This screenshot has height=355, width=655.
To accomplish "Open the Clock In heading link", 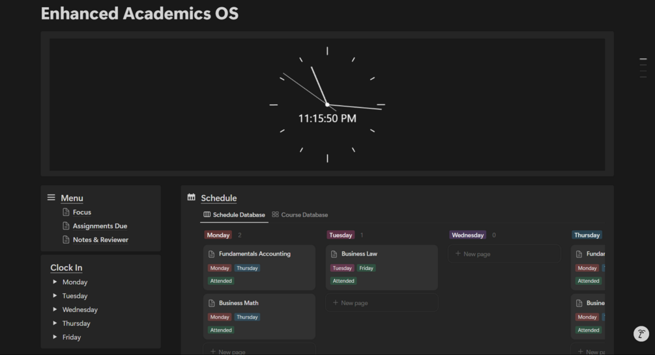I will 66,267.
